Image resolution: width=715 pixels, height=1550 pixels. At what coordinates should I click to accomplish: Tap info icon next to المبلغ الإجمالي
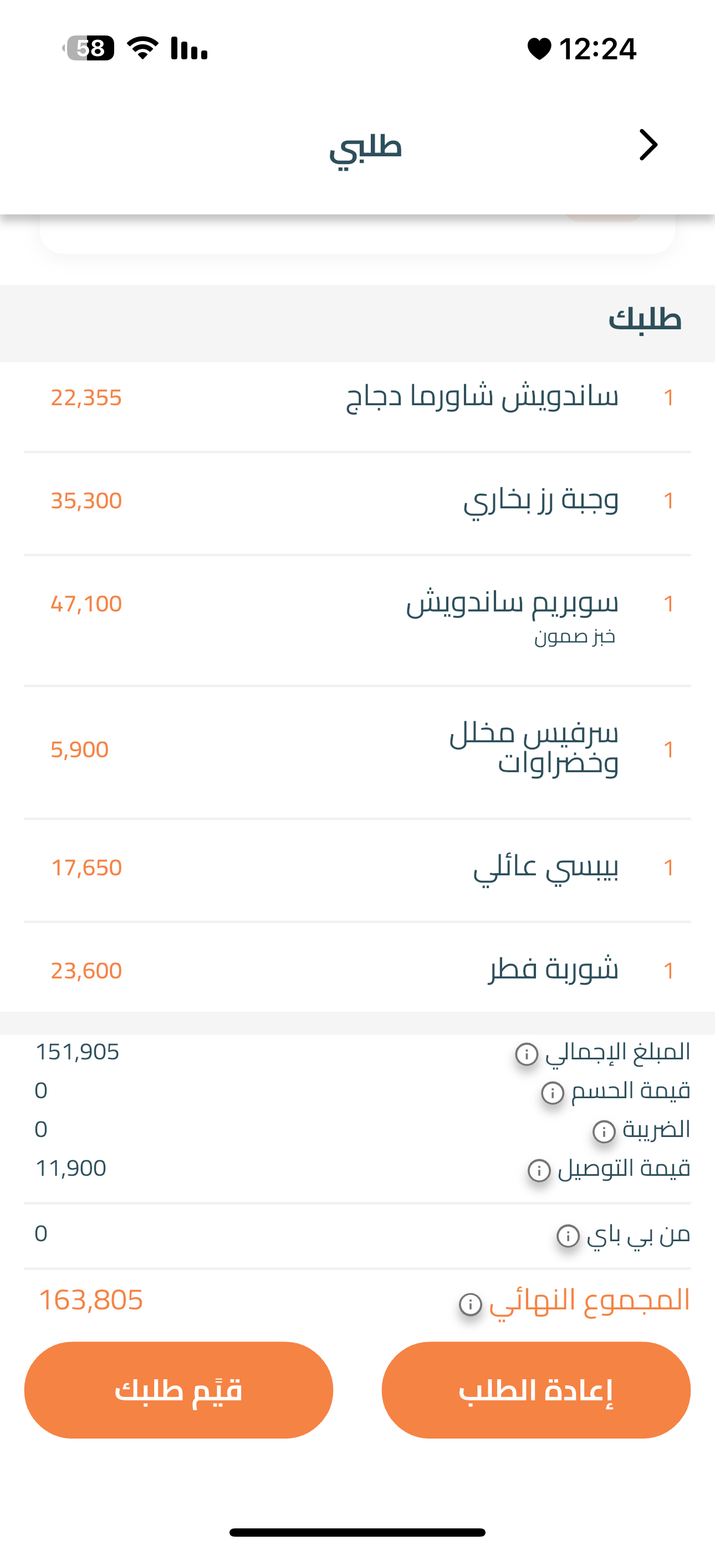tap(527, 1054)
